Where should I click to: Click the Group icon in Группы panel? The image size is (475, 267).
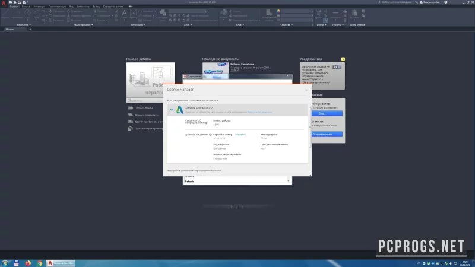(319, 14)
